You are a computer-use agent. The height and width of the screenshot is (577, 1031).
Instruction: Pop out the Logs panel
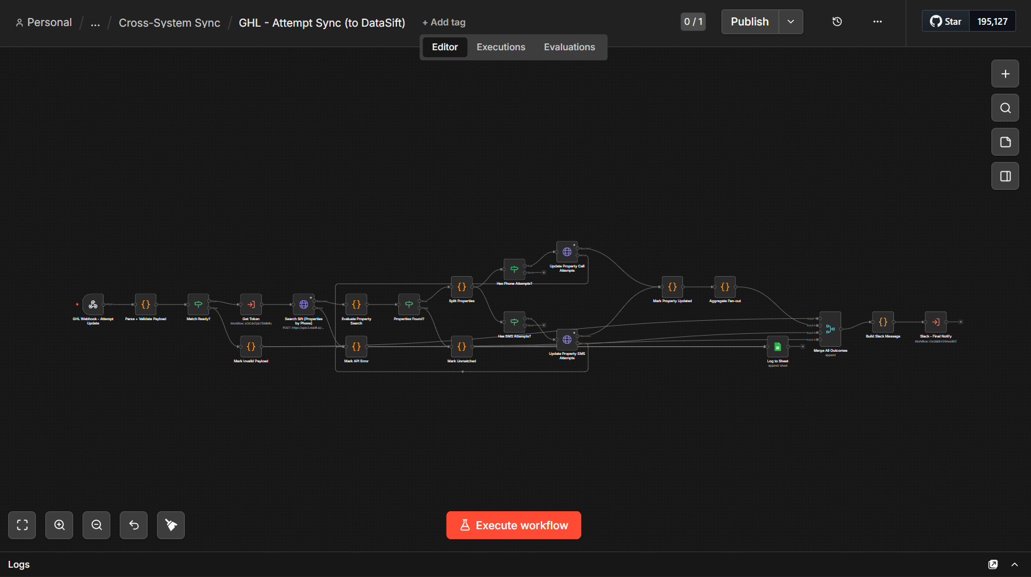tap(993, 565)
